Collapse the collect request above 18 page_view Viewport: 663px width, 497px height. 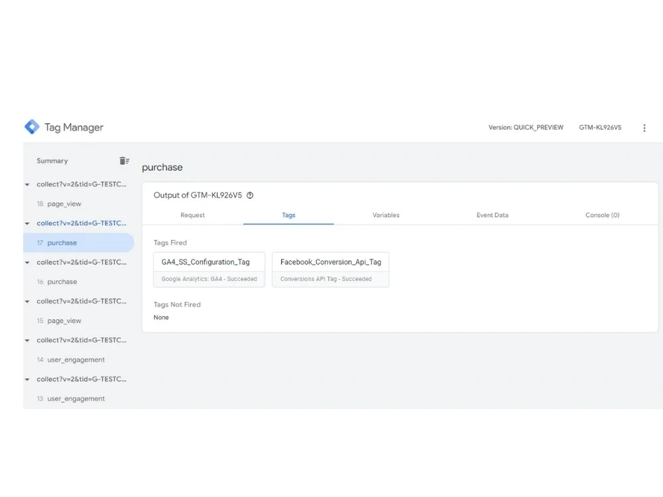tap(27, 185)
